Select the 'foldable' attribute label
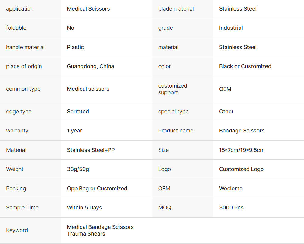 click(16, 28)
